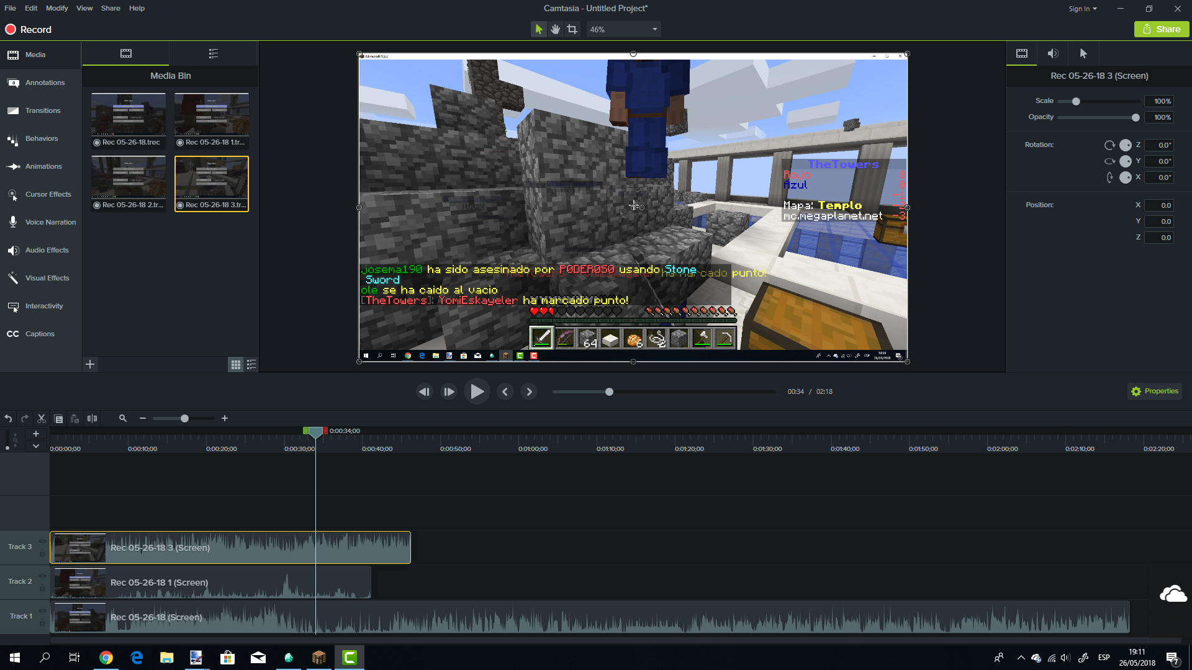Open the Behaviors panel
The image size is (1192, 670).
pyautogui.click(x=40, y=138)
